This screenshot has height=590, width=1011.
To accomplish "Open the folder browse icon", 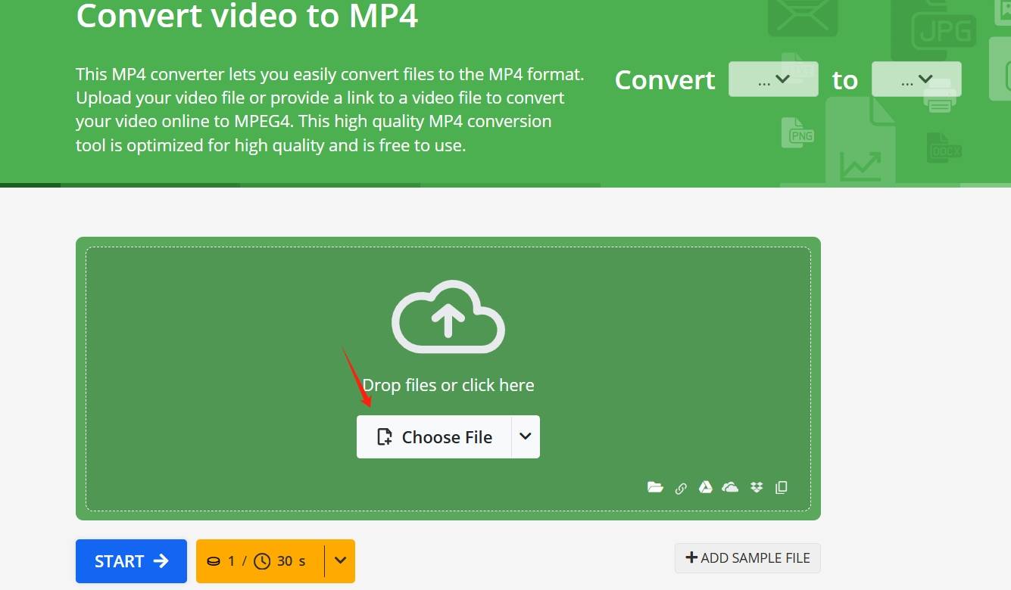I will [655, 487].
